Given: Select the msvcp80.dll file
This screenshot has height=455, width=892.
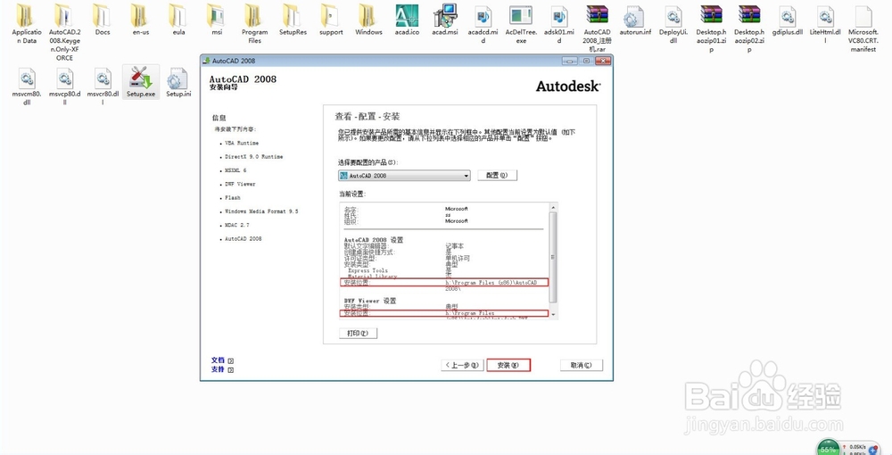Looking at the screenshot, I should (64, 86).
